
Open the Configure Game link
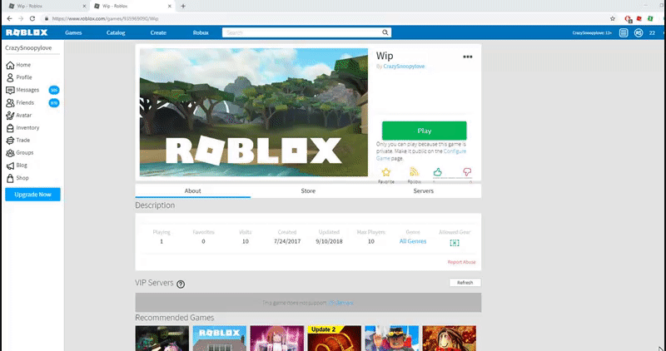[421, 155]
